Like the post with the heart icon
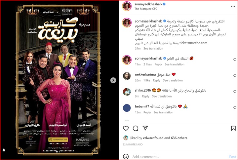Viewport: 238px width, 160px height. (x=126, y=128)
